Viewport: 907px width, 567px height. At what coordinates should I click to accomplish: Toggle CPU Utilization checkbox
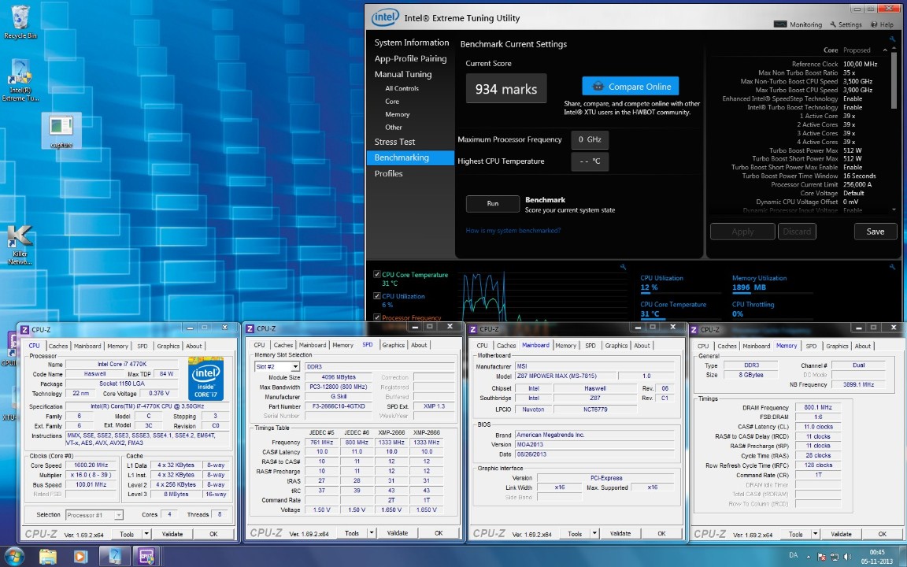(x=377, y=295)
